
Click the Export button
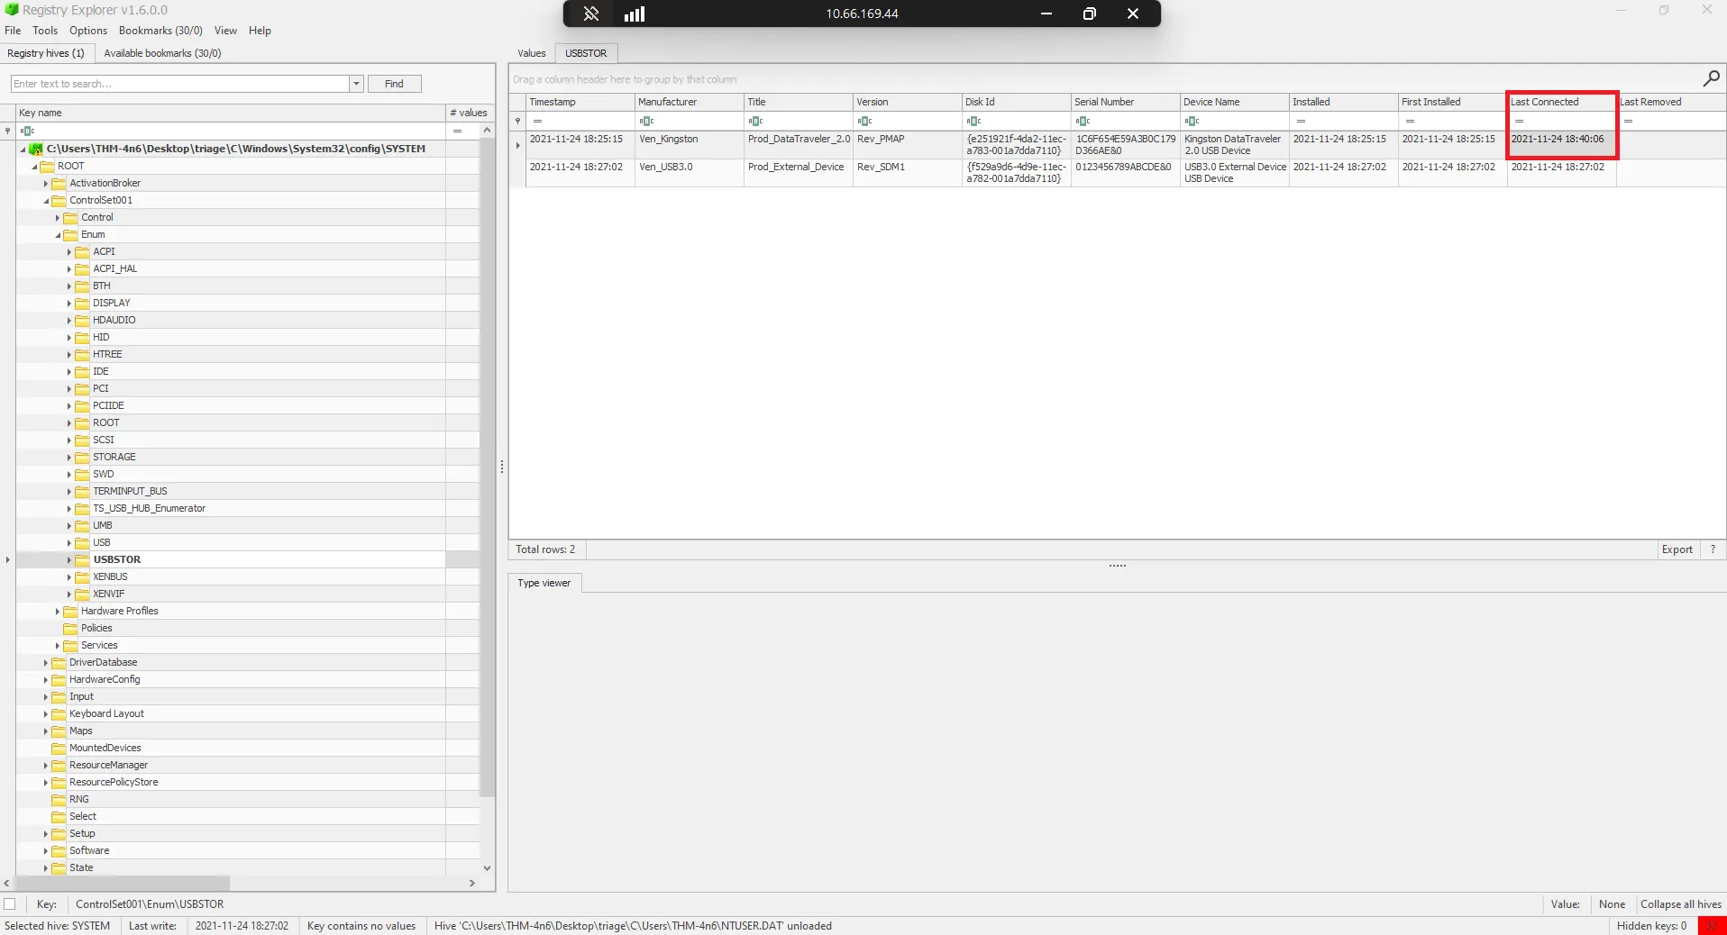[x=1677, y=549]
